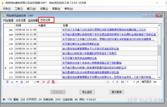Image resolution: width=167 pixels, height=107 pixels.
Task: Click the scroll-down arrow of the list scrollbar
Action: [159, 77]
